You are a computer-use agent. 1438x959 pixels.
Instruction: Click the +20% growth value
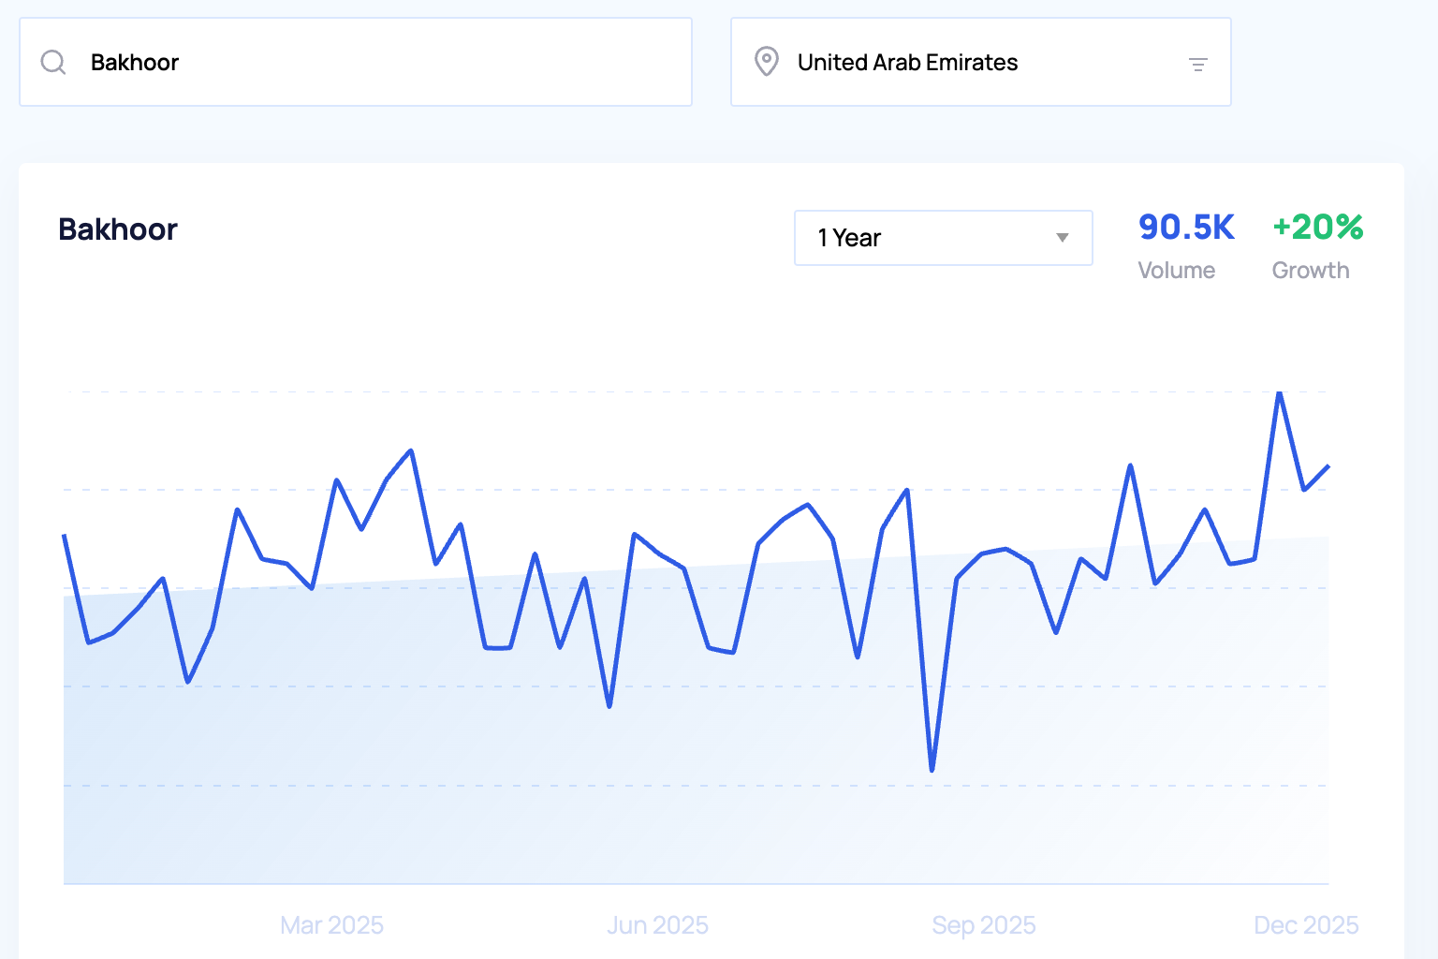coord(1317,227)
